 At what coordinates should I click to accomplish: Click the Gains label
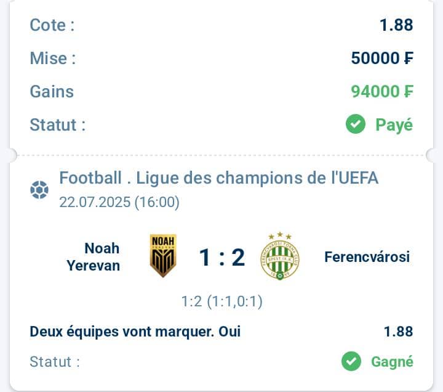tap(52, 92)
